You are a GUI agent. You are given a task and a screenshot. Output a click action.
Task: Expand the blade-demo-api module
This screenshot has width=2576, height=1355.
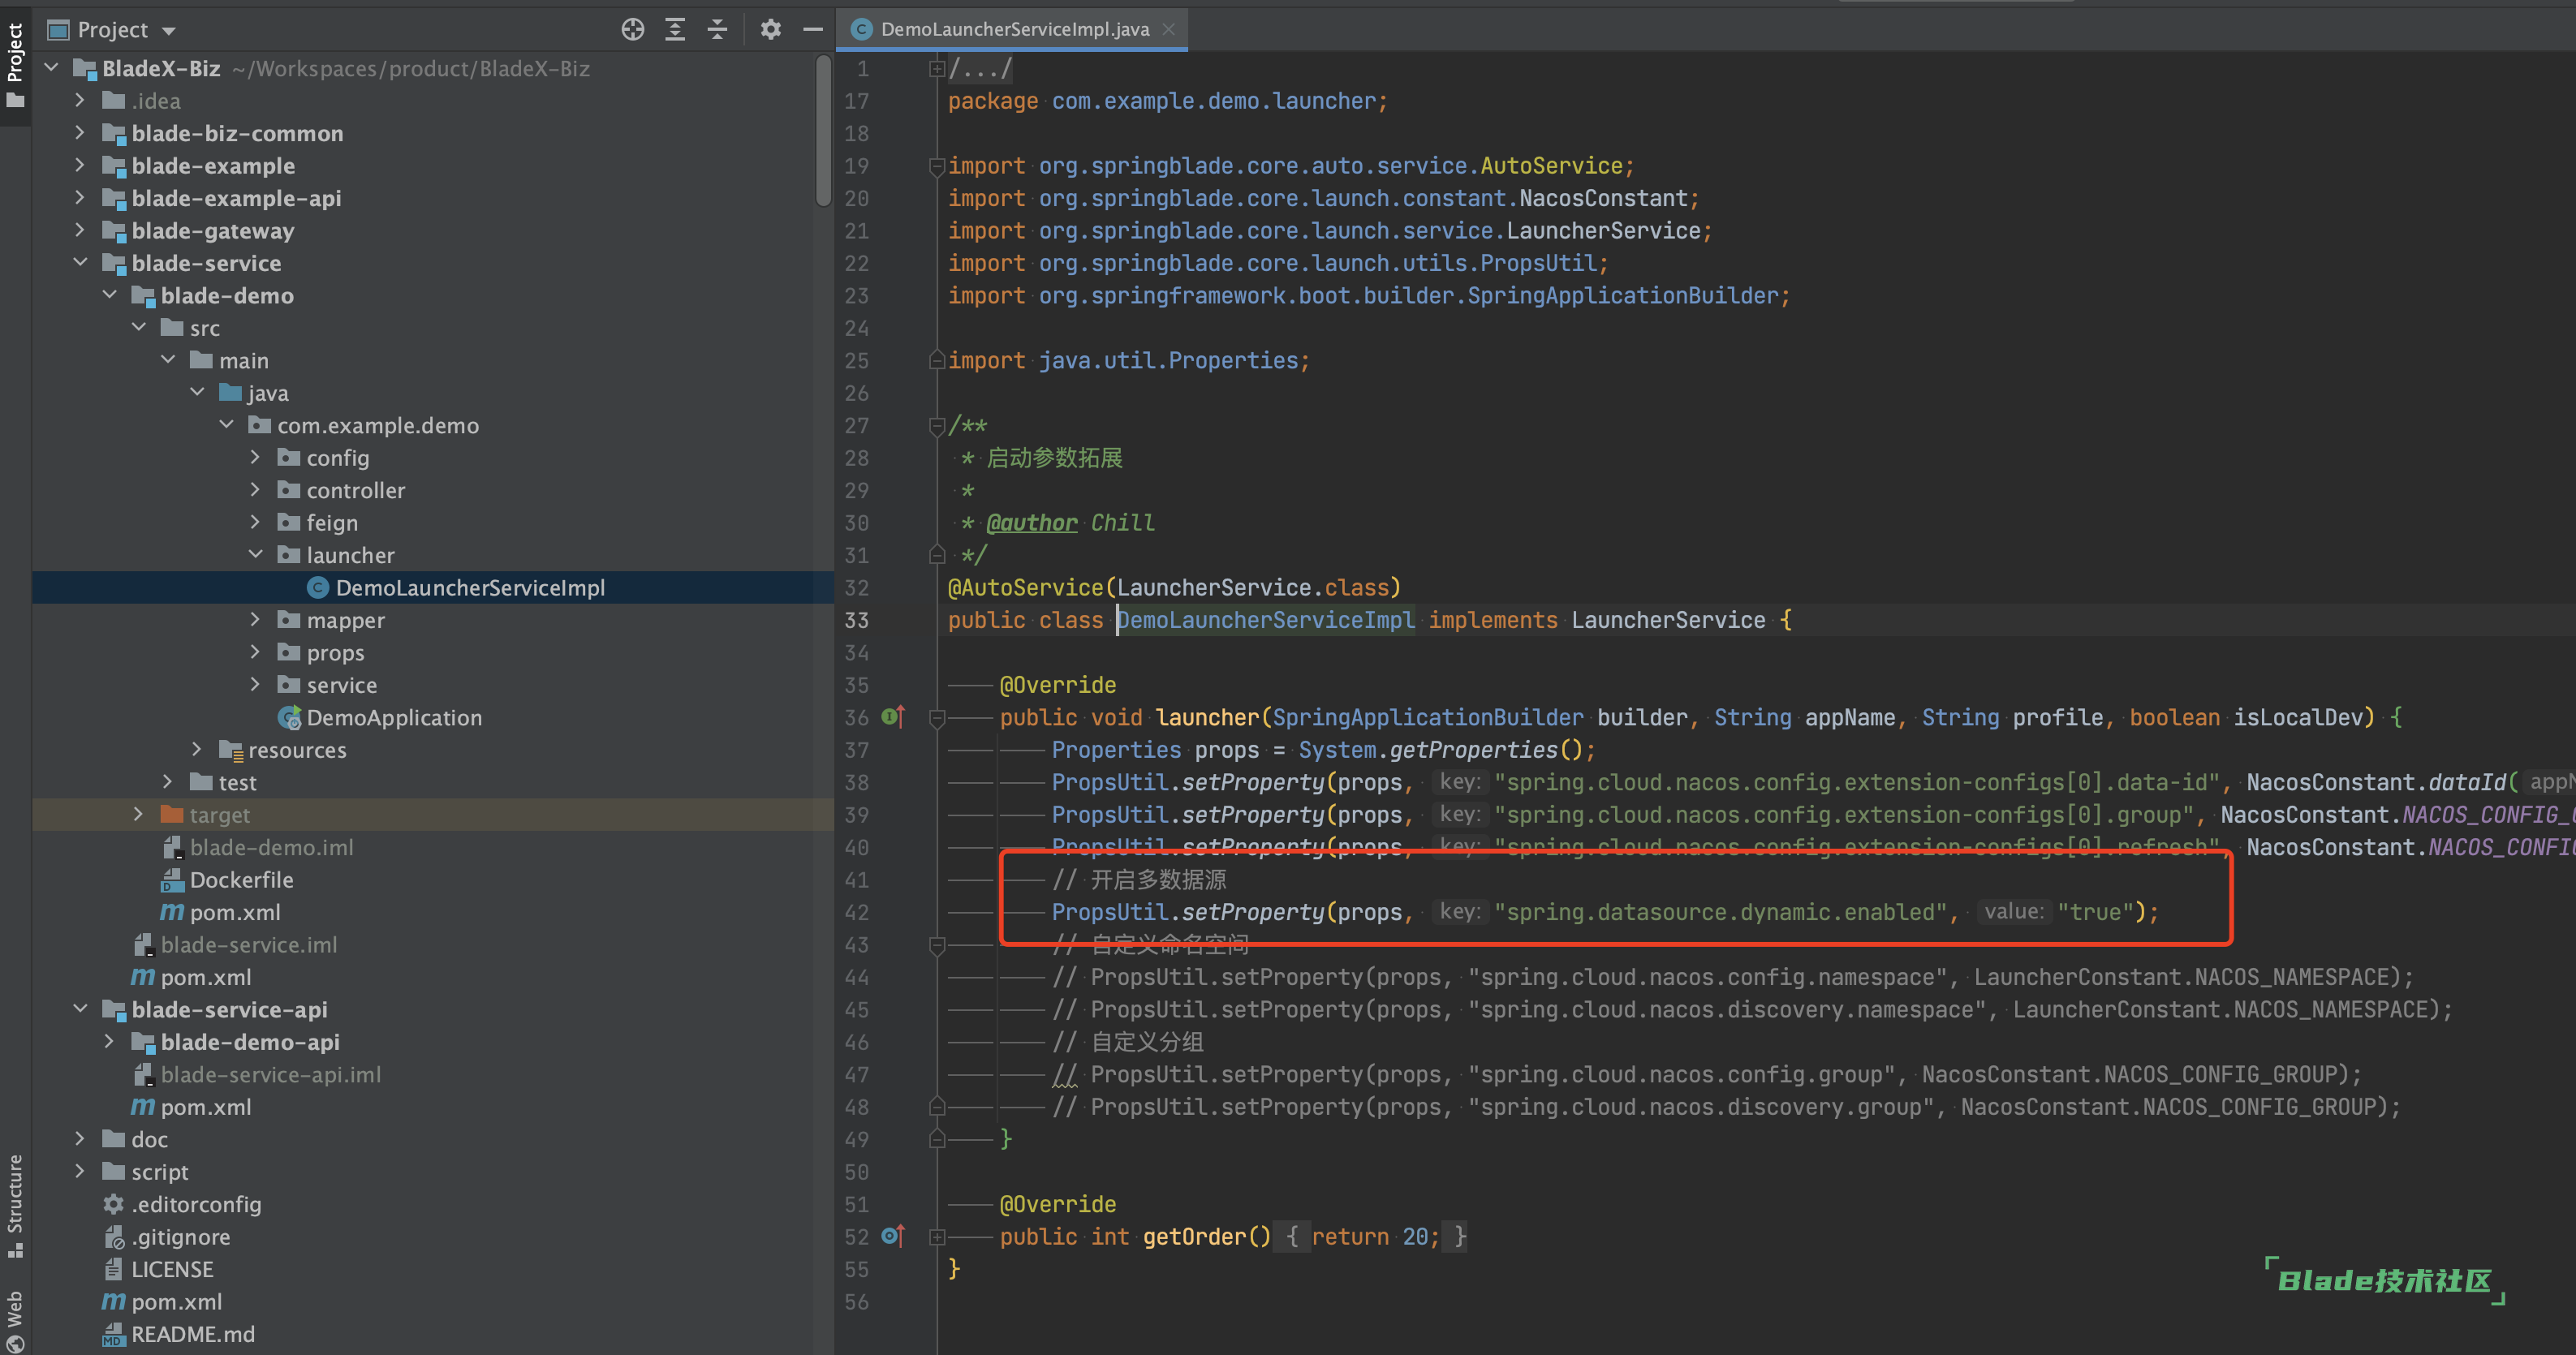(110, 1042)
